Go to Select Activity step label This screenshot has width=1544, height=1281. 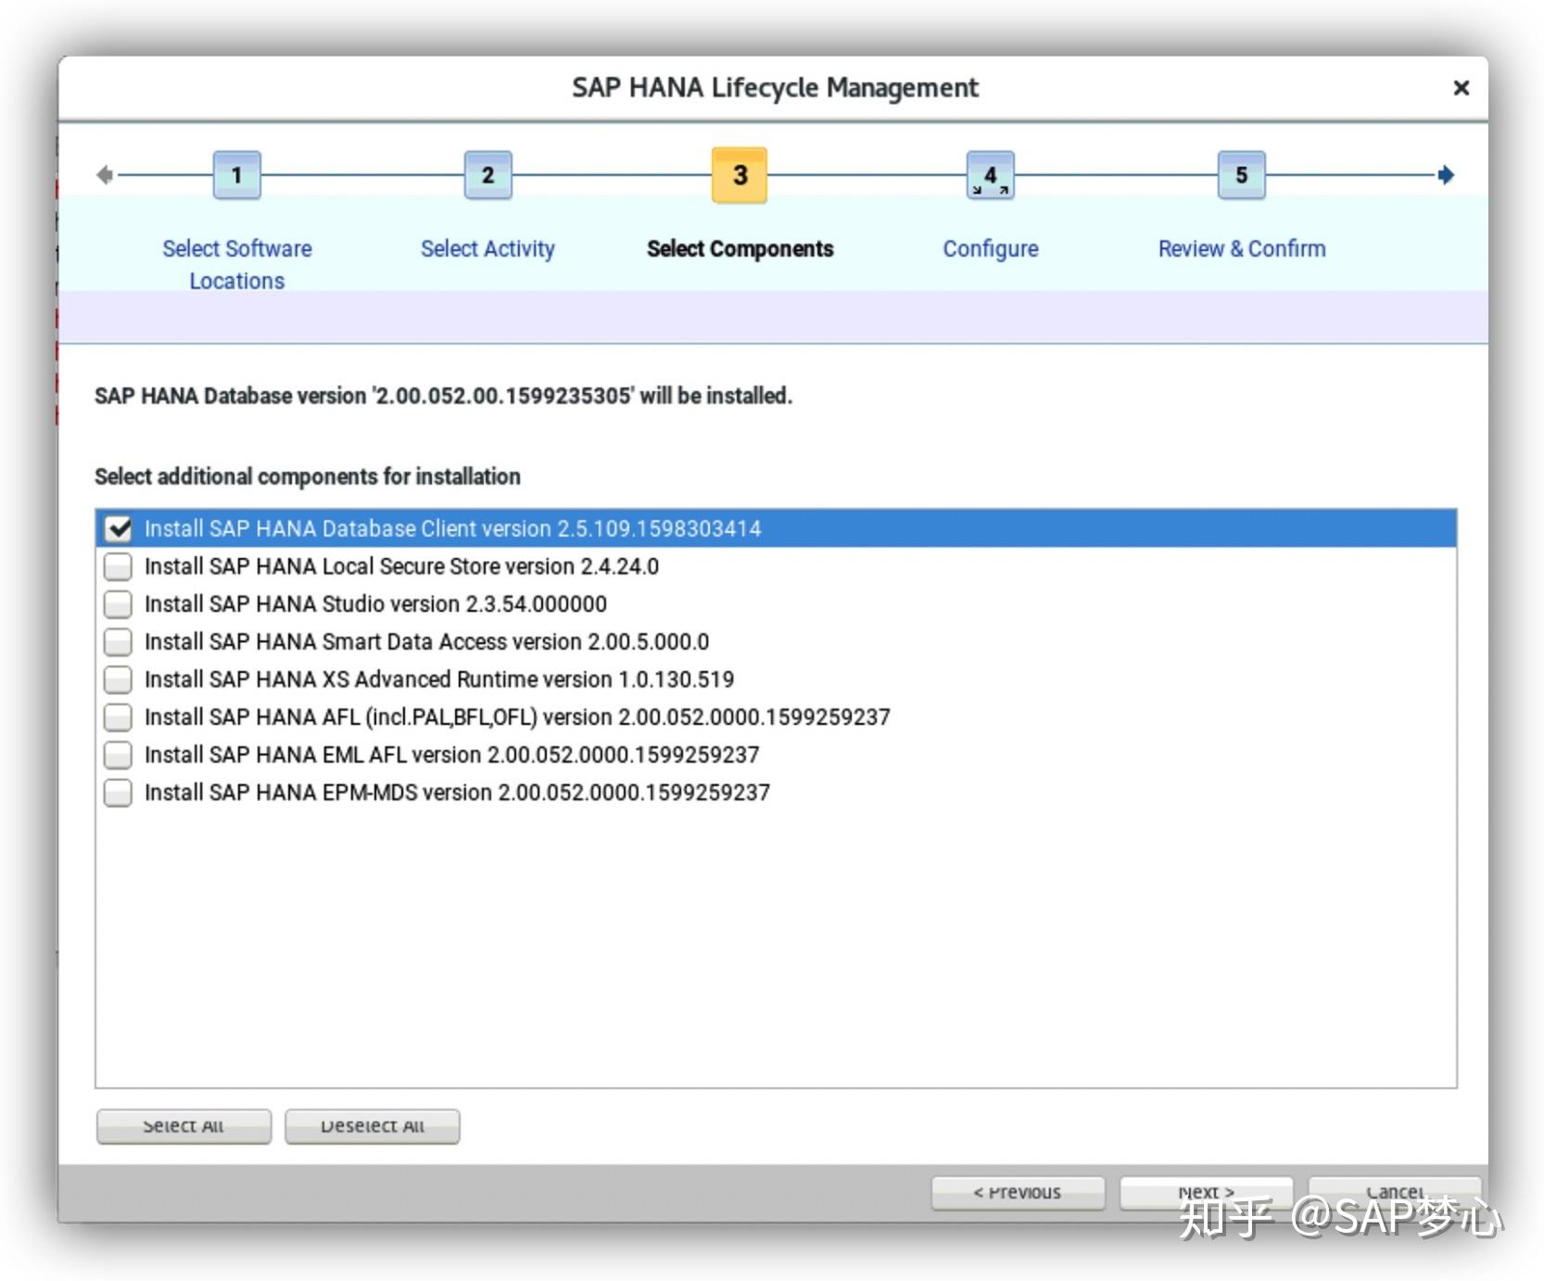(x=487, y=248)
